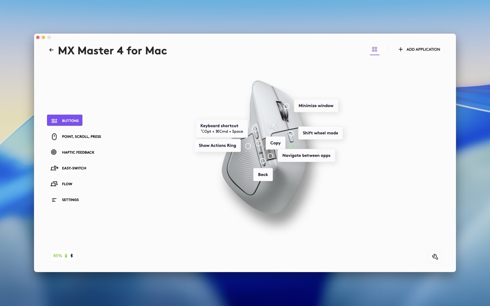Viewport: 490px width, 306px height.
Task: Click the Minimize window button label
Action: click(x=316, y=106)
